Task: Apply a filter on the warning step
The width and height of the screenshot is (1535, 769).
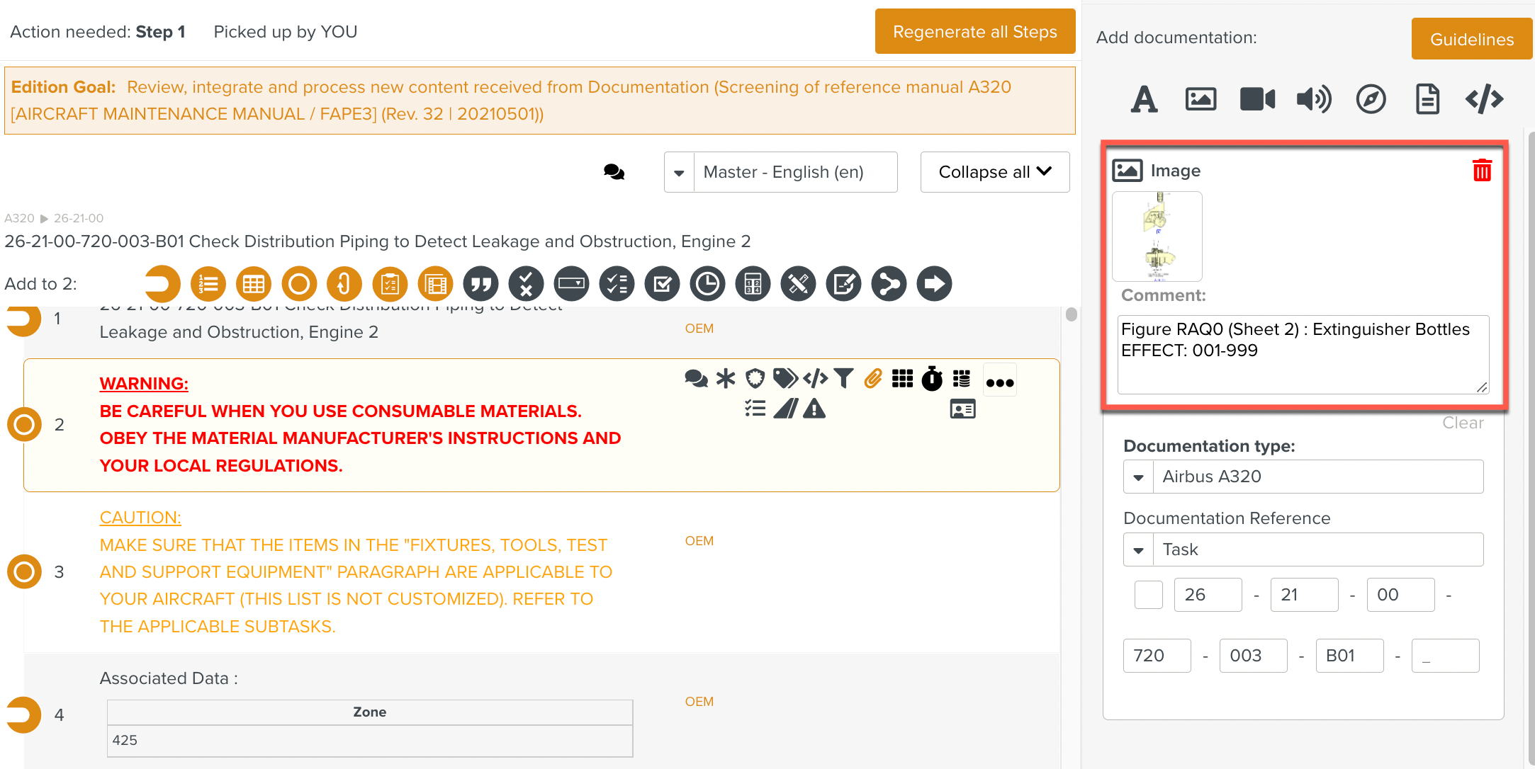Action: 843,379
